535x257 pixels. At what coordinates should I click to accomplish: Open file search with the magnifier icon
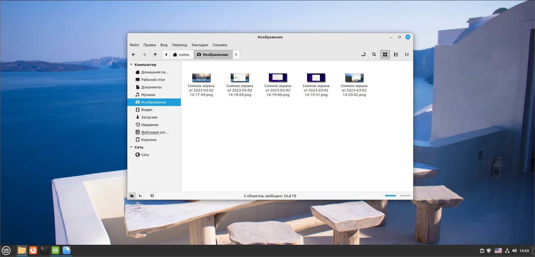374,55
